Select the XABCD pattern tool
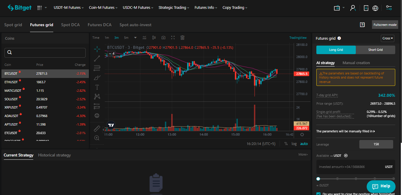 (x=97, y=96)
